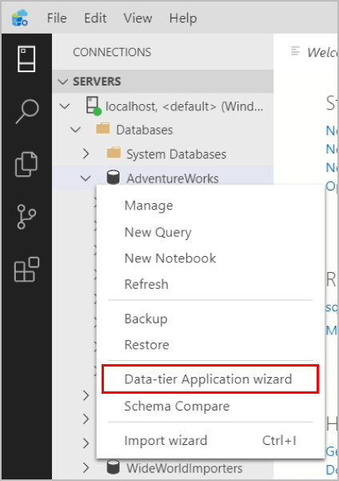Open the Help menu

(183, 18)
